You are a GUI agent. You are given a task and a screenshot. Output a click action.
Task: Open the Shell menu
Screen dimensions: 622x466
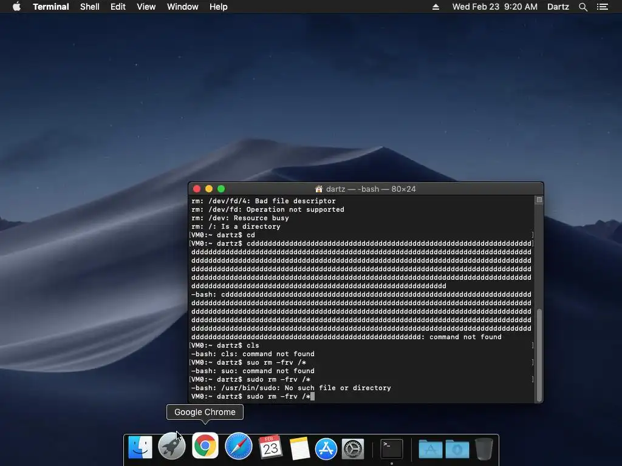[90, 7]
